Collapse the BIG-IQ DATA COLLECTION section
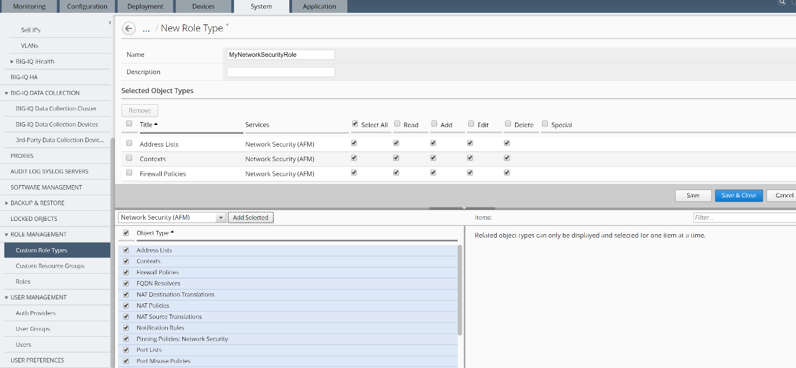This screenshot has width=796, height=368. point(6,93)
